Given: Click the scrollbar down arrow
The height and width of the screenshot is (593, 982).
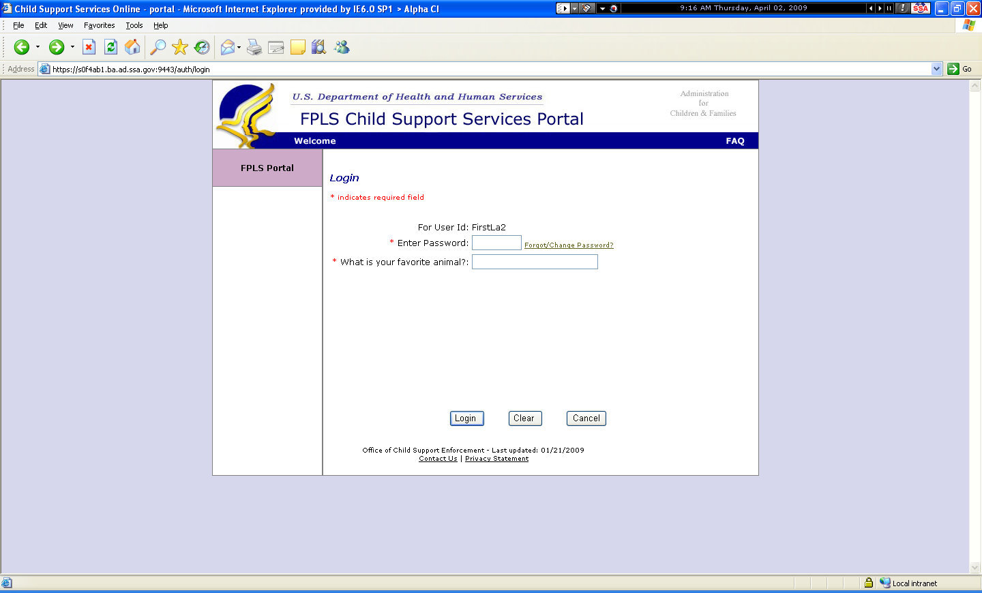Looking at the screenshot, I should [975, 567].
